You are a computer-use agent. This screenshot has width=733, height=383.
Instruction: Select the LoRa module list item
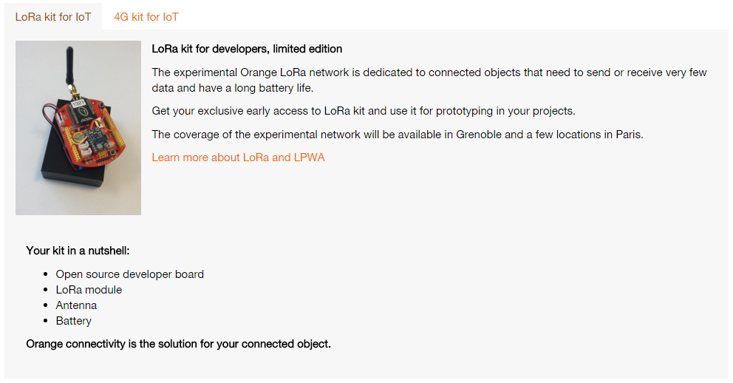coord(89,290)
